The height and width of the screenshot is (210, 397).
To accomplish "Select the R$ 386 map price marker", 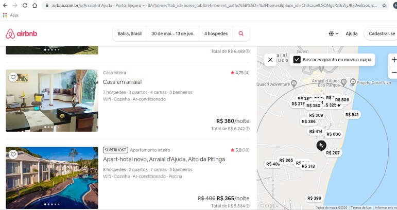I will (308, 121).
